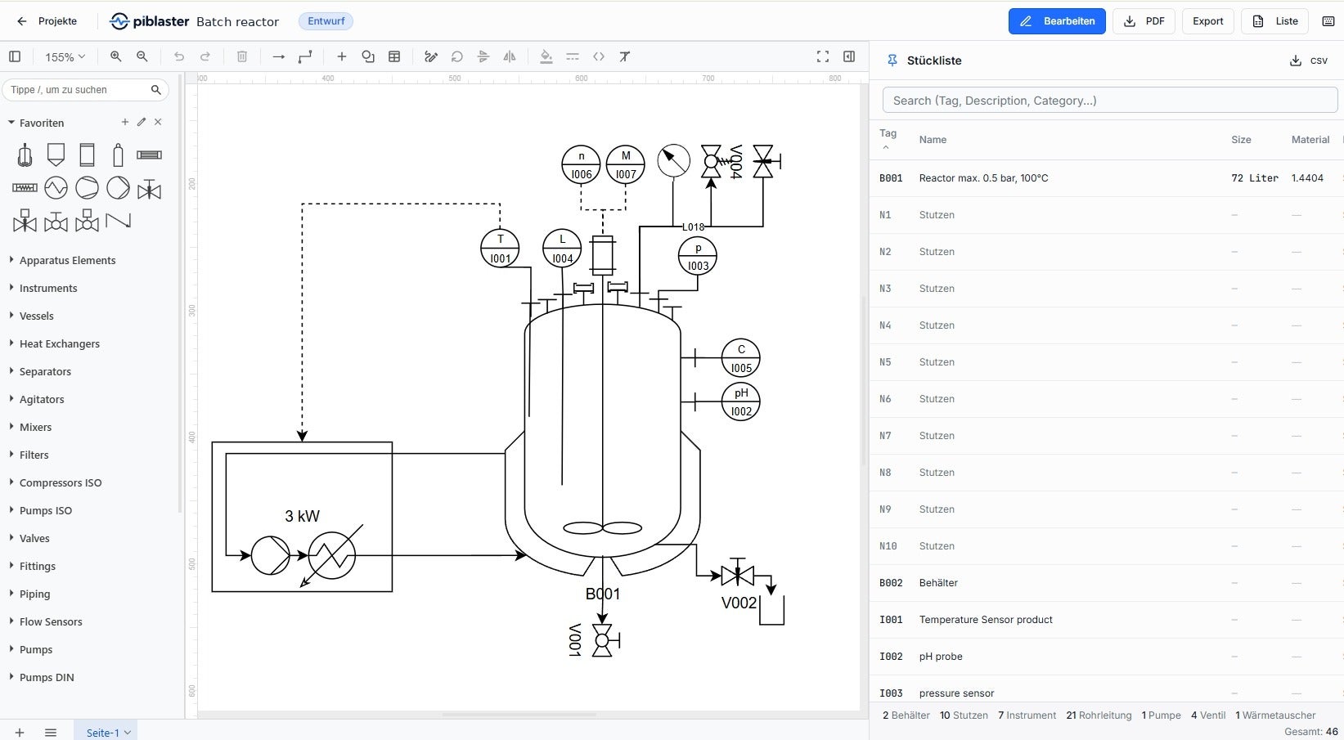Viewport: 1344px width, 740px height.
Task: Enter fullscreen canvas mode
Action: coord(823,56)
